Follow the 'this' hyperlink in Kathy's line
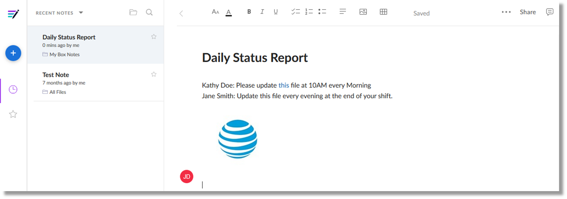The image size is (567, 199). (x=284, y=85)
